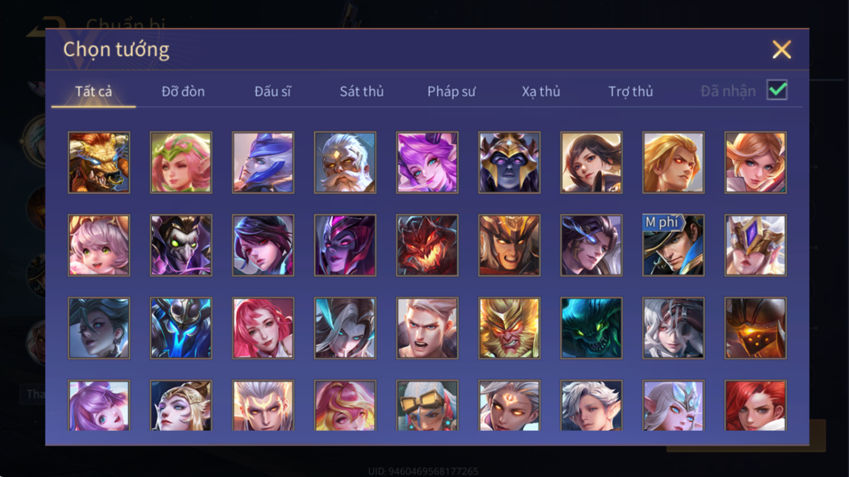Select the Trợ thủ tab
This screenshot has width=849, height=477.
[630, 91]
